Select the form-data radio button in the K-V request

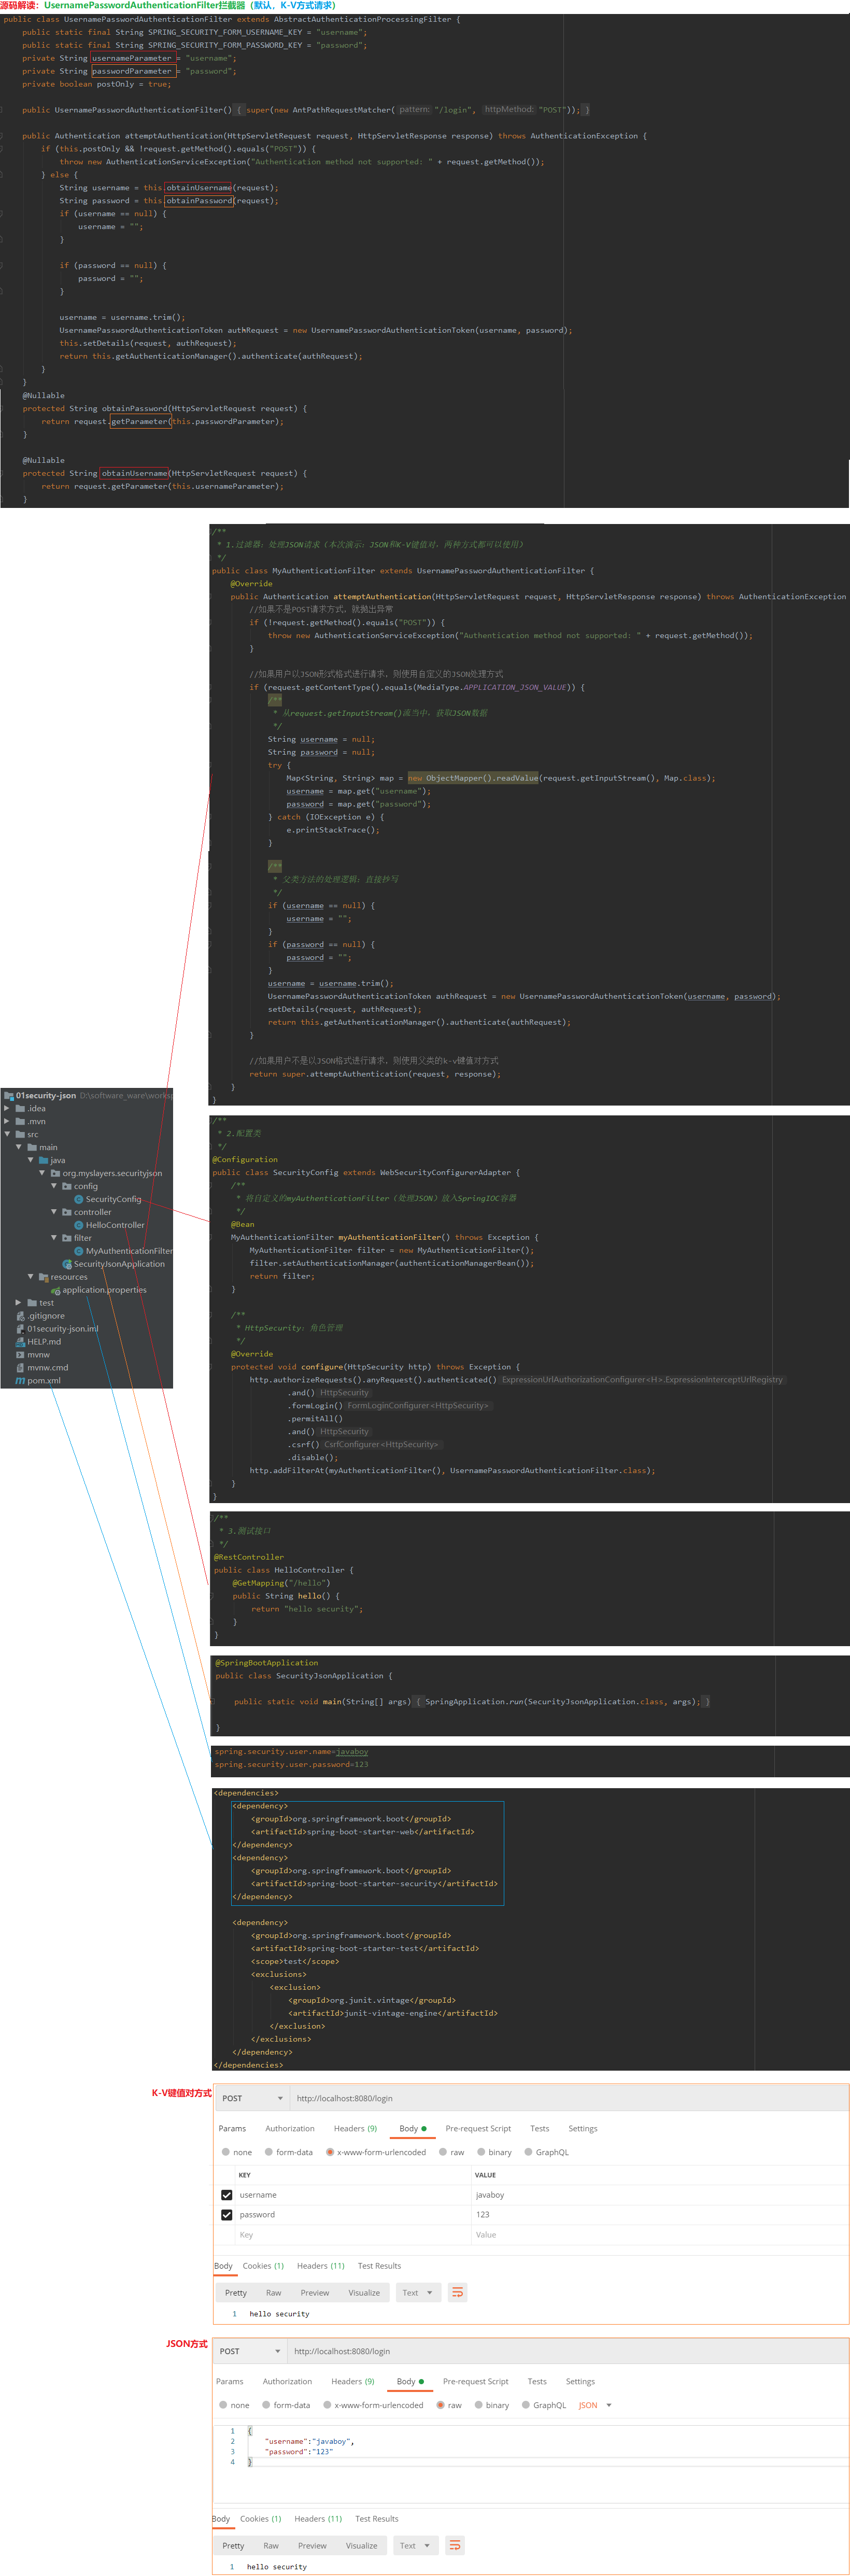pyautogui.click(x=269, y=2152)
